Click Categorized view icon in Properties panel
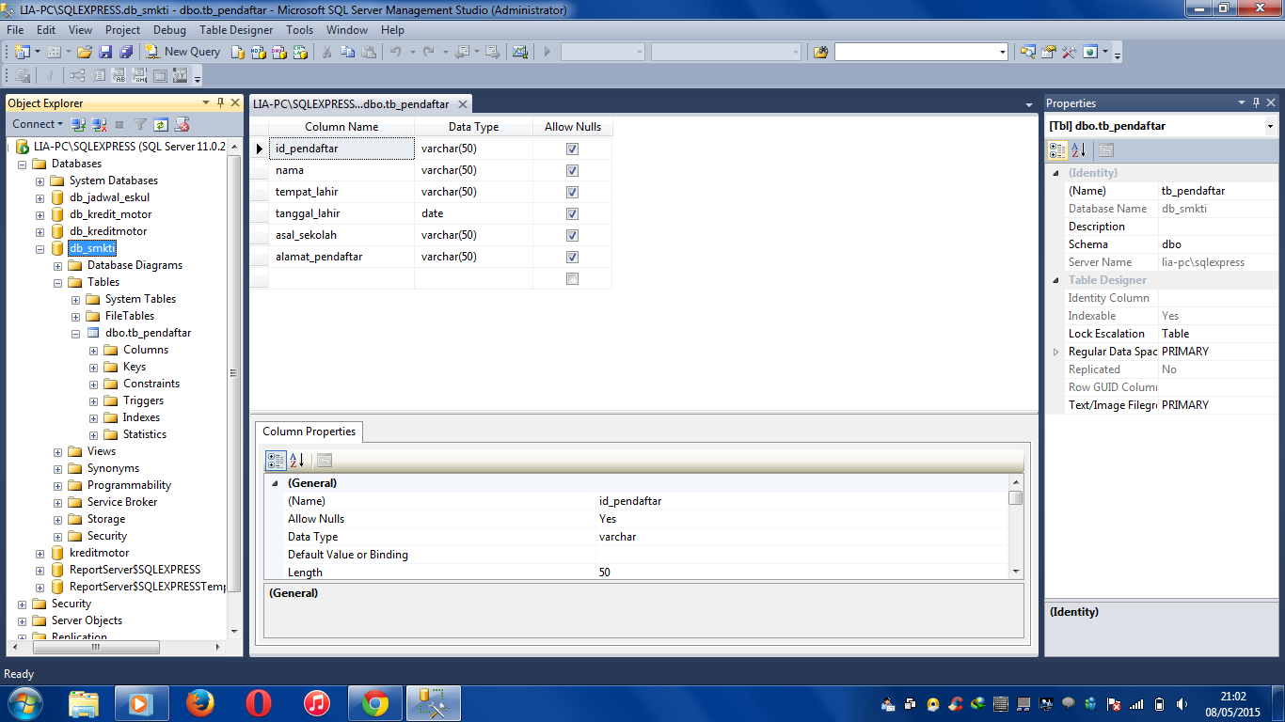The image size is (1285, 722). [1058, 149]
